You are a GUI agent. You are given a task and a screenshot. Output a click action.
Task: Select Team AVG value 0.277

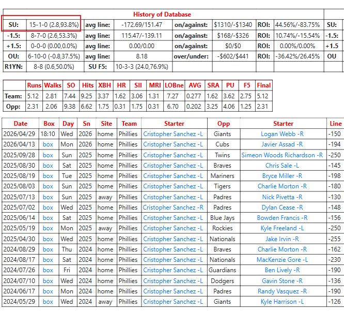pos(193,96)
